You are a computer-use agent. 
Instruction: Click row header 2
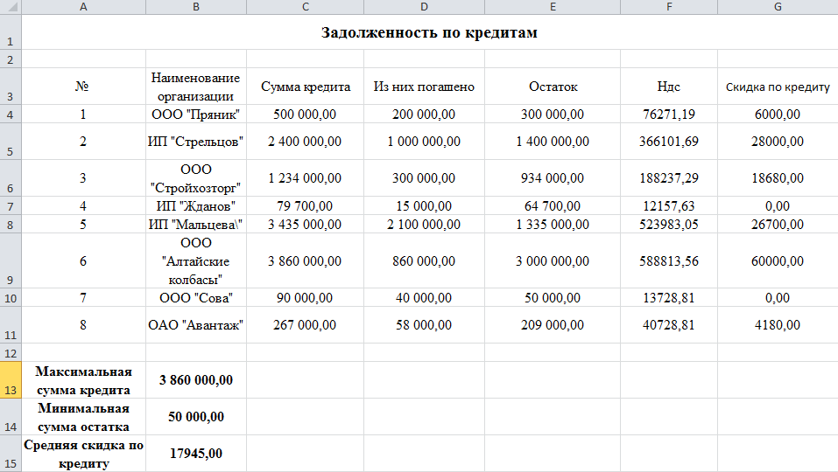click(x=11, y=59)
